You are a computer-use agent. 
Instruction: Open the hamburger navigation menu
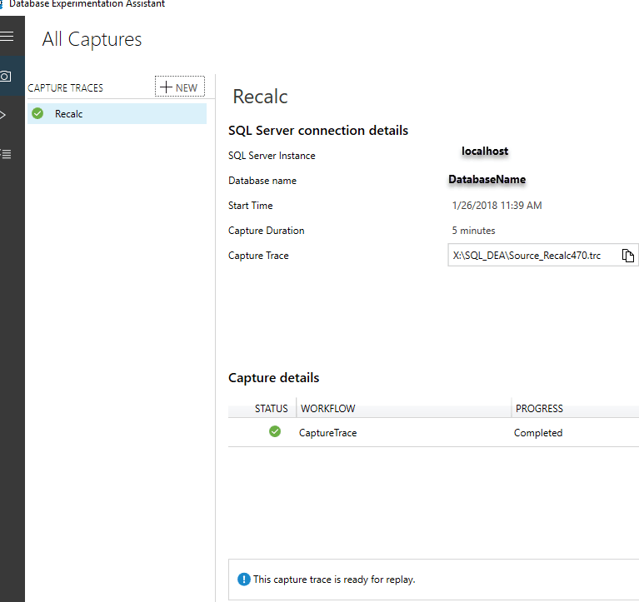(7, 37)
